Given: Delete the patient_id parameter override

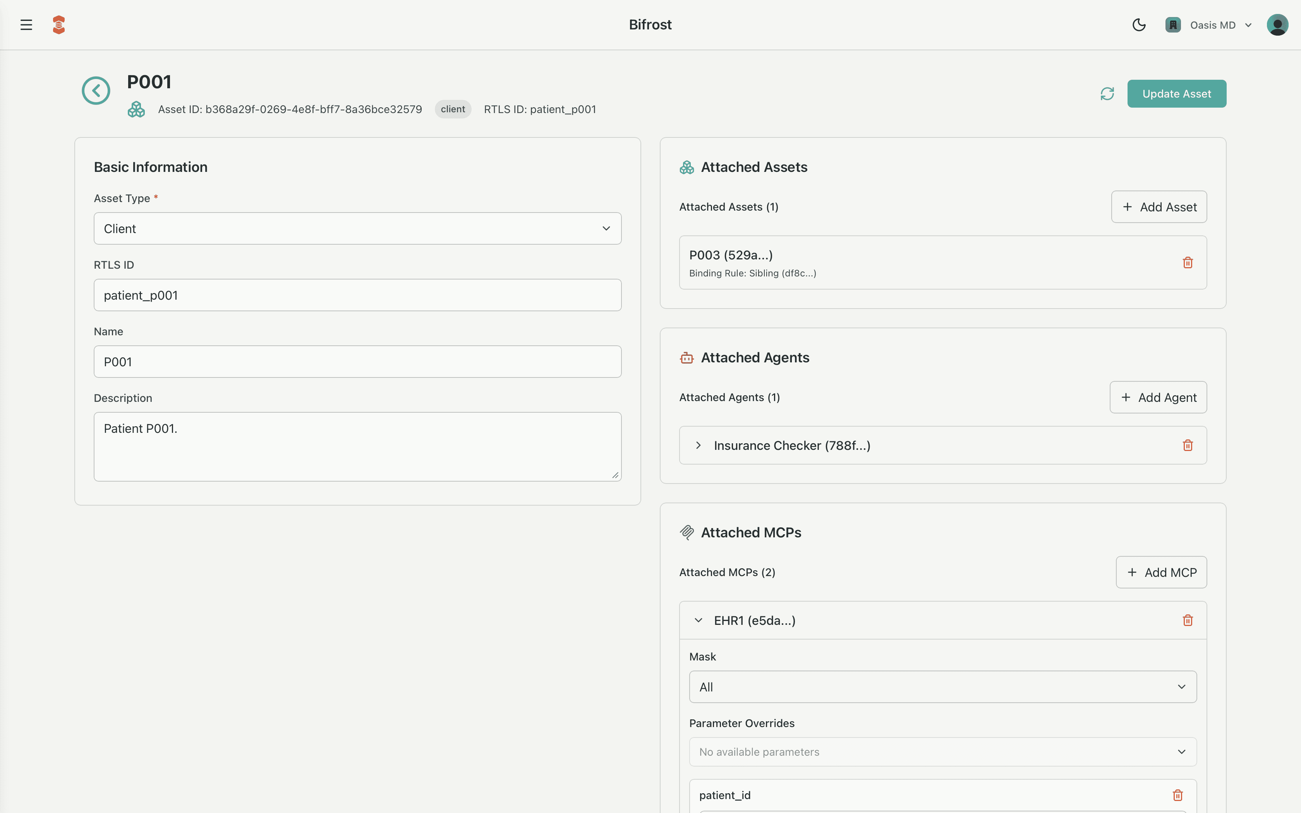Looking at the screenshot, I should pos(1177,795).
